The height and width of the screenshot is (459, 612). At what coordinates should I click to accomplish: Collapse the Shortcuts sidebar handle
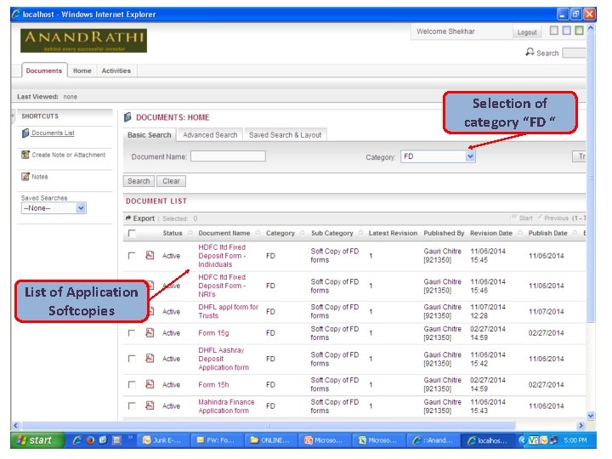(x=13, y=116)
